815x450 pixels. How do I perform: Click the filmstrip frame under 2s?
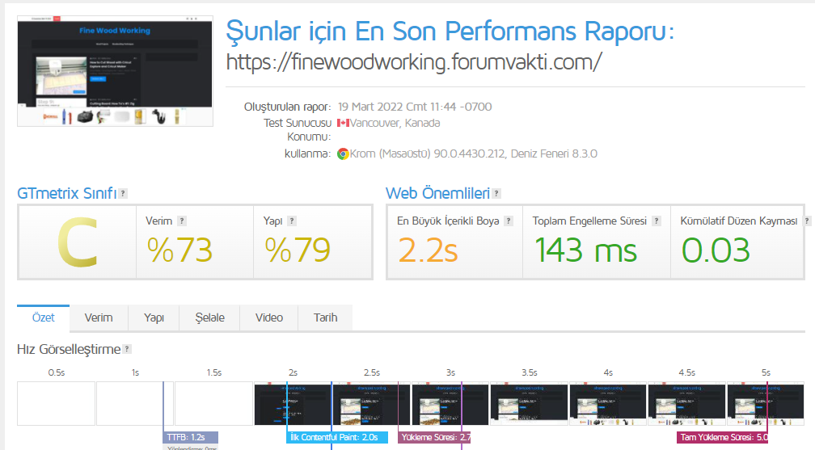click(x=293, y=404)
